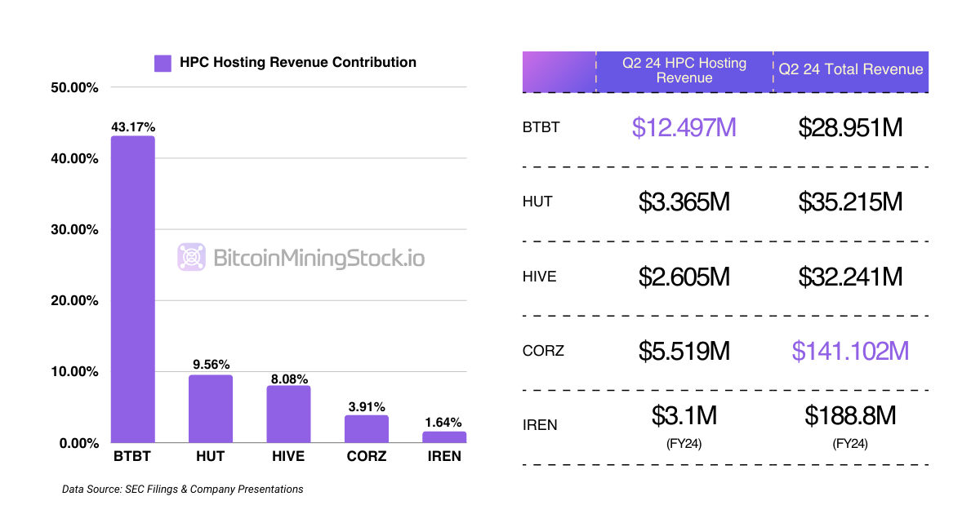Click the HPC Hosting Revenue Contribution legend label
The width and height of the screenshot is (980, 514).
click(297, 63)
